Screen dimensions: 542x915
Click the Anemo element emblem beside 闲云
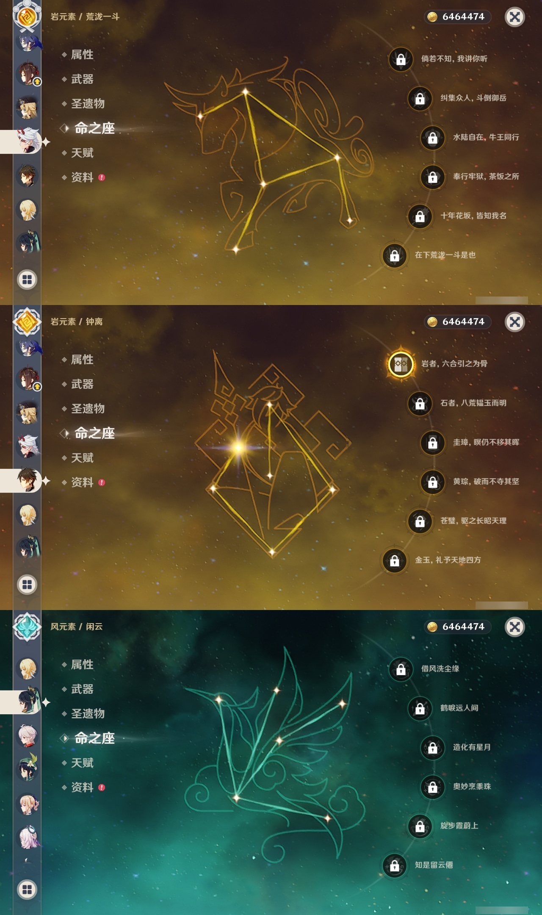(27, 627)
